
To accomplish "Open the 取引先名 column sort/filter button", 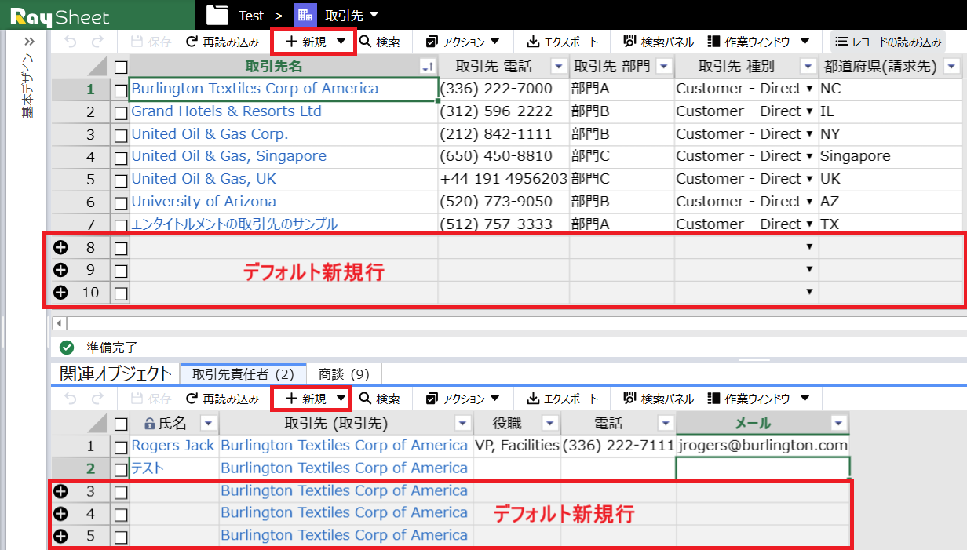I will (x=428, y=67).
